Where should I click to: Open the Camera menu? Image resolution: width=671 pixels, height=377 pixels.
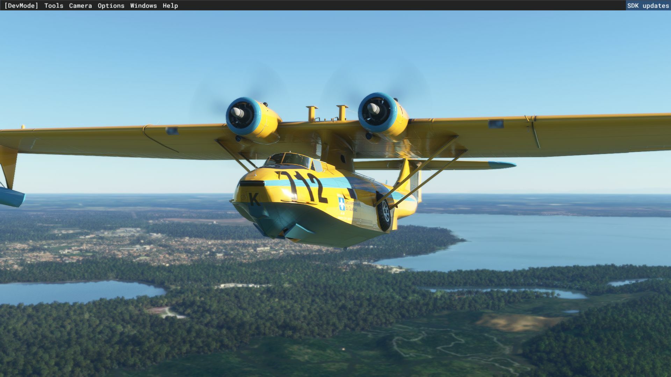[80, 6]
